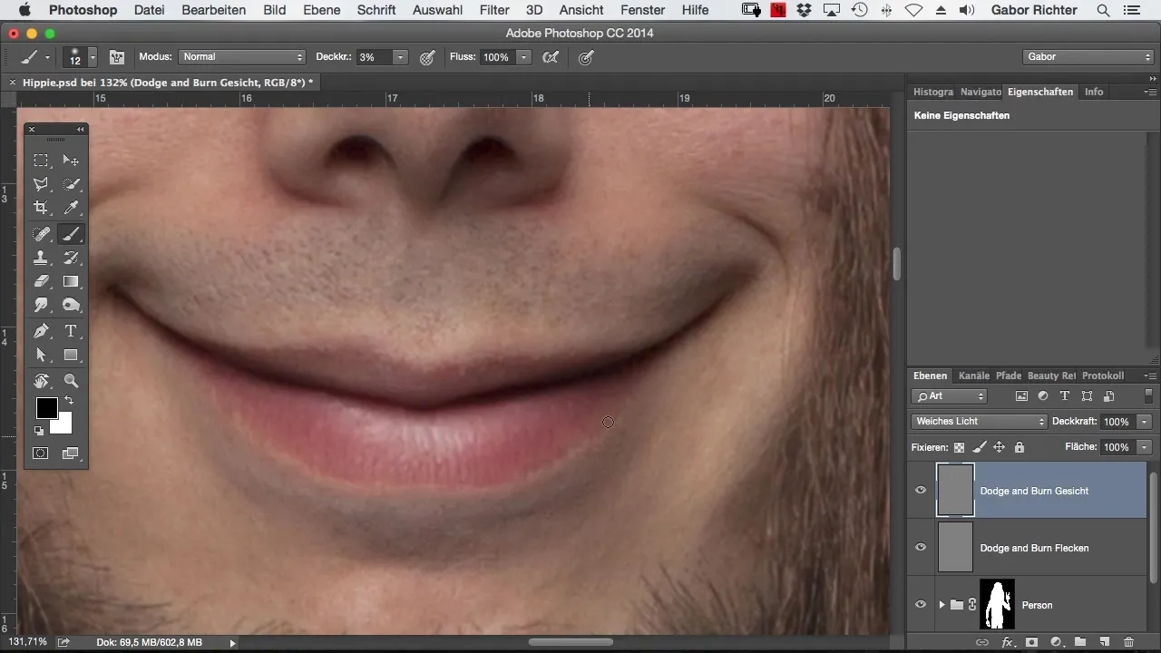This screenshot has height=653, width=1161.
Task: Open the layer Deckkraft slider arrow
Action: pos(1145,422)
